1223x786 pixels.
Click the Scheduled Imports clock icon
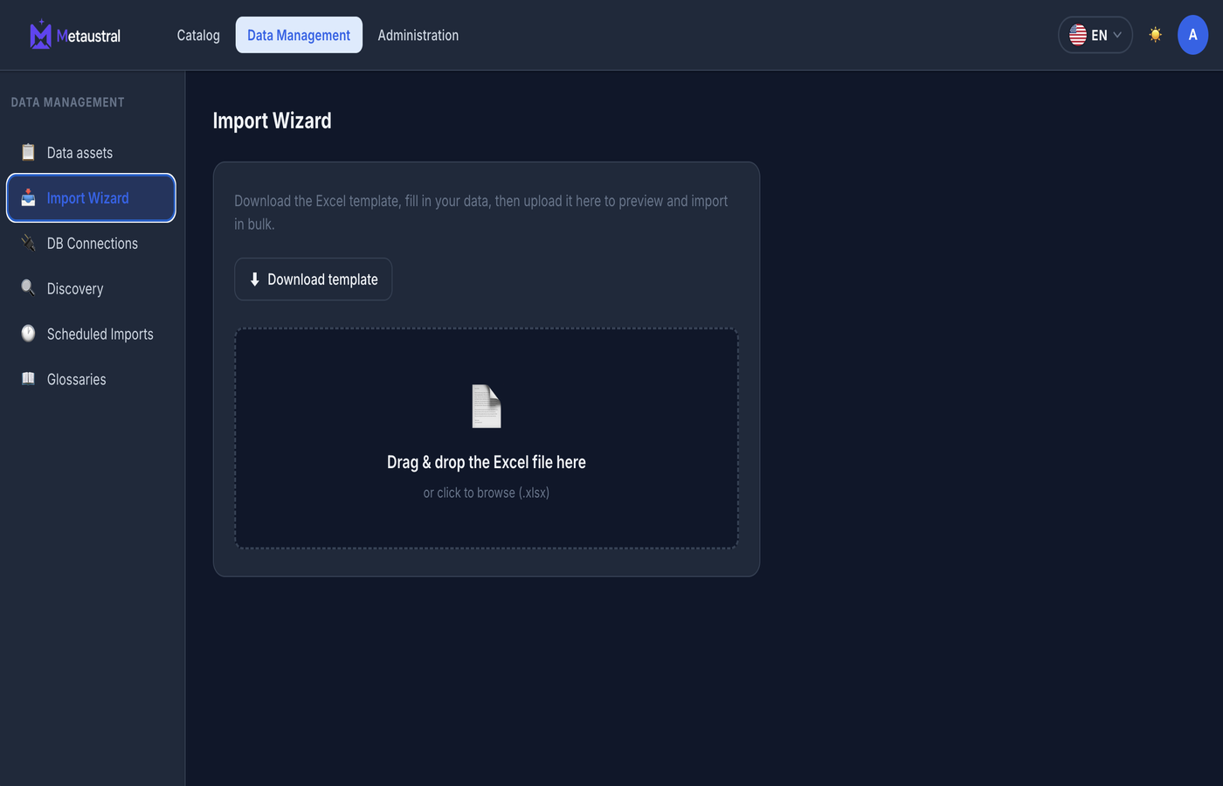coord(29,334)
